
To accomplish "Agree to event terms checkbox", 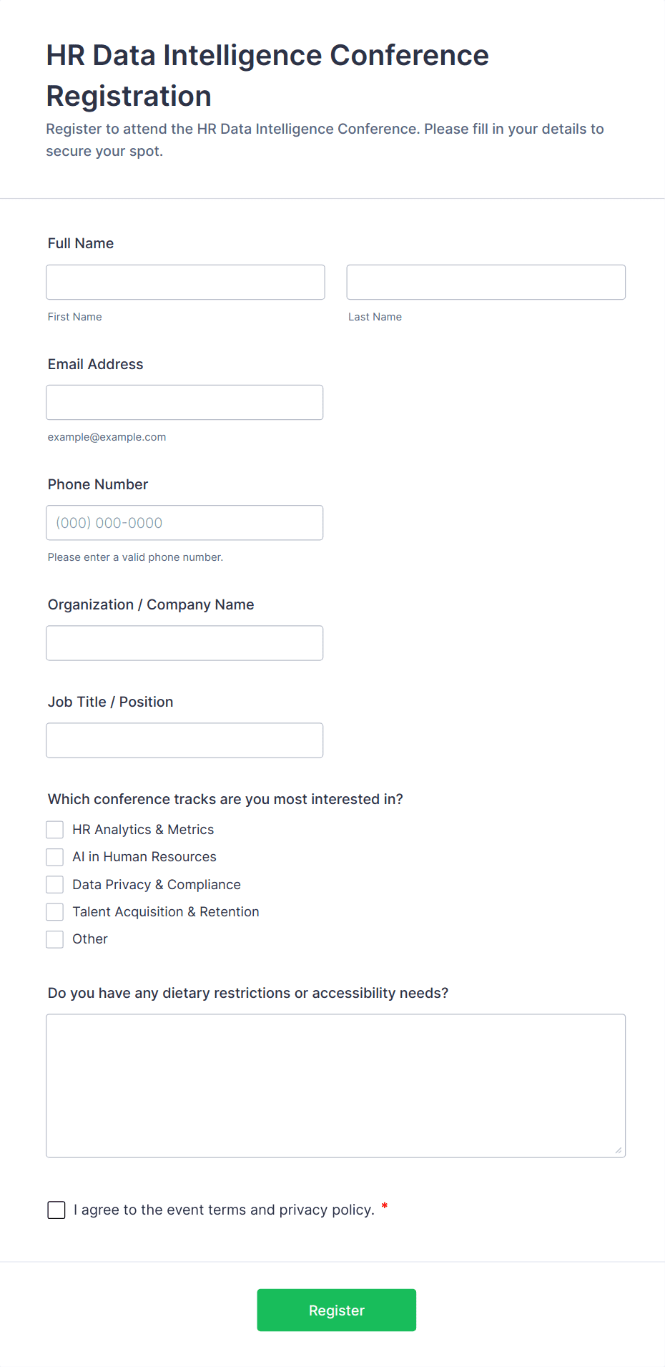I will click(56, 1210).
